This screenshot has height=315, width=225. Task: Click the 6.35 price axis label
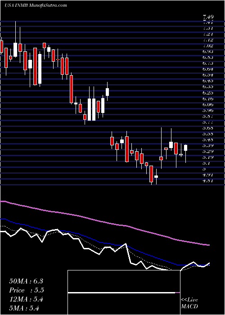208,87
